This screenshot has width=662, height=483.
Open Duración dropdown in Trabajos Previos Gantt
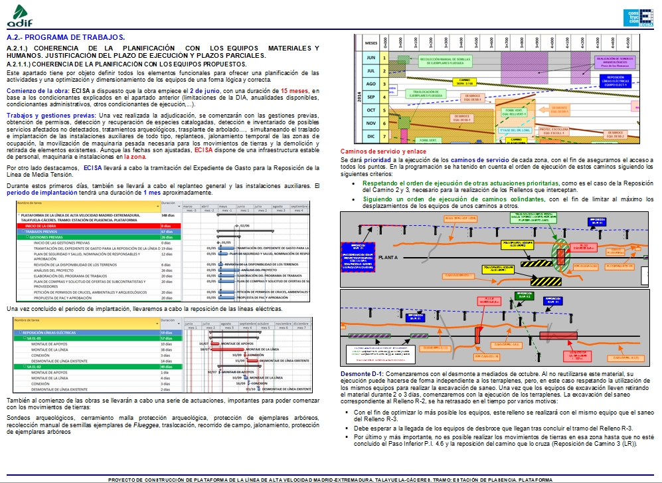[179, 207]
